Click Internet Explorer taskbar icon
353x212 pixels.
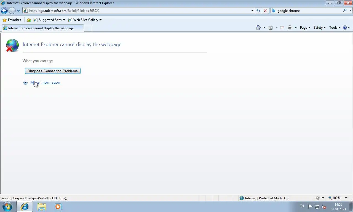(x=25, y=206)
